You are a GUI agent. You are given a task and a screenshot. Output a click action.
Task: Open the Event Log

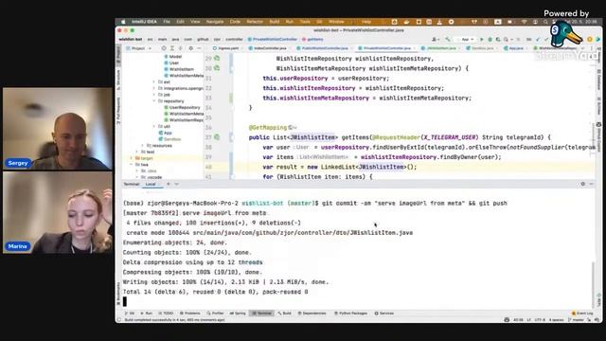(582, 314)
